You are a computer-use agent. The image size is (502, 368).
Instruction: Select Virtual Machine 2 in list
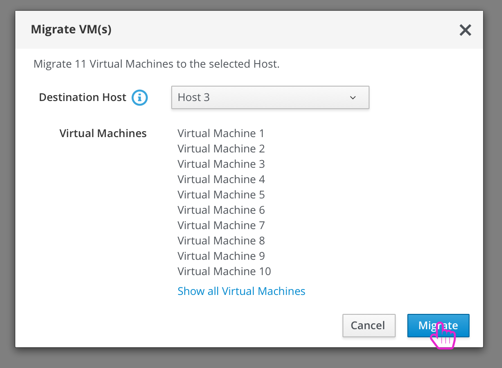click(221, 149)
